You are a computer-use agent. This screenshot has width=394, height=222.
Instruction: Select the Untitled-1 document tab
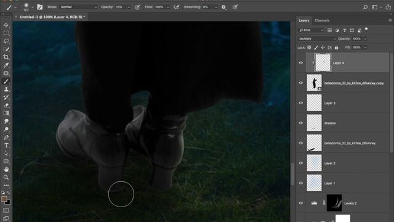[52, 17]
